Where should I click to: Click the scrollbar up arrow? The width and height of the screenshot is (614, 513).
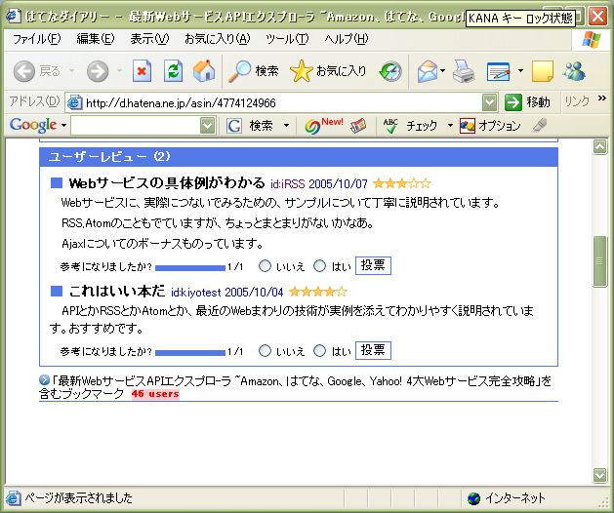(x=599, y=146)
